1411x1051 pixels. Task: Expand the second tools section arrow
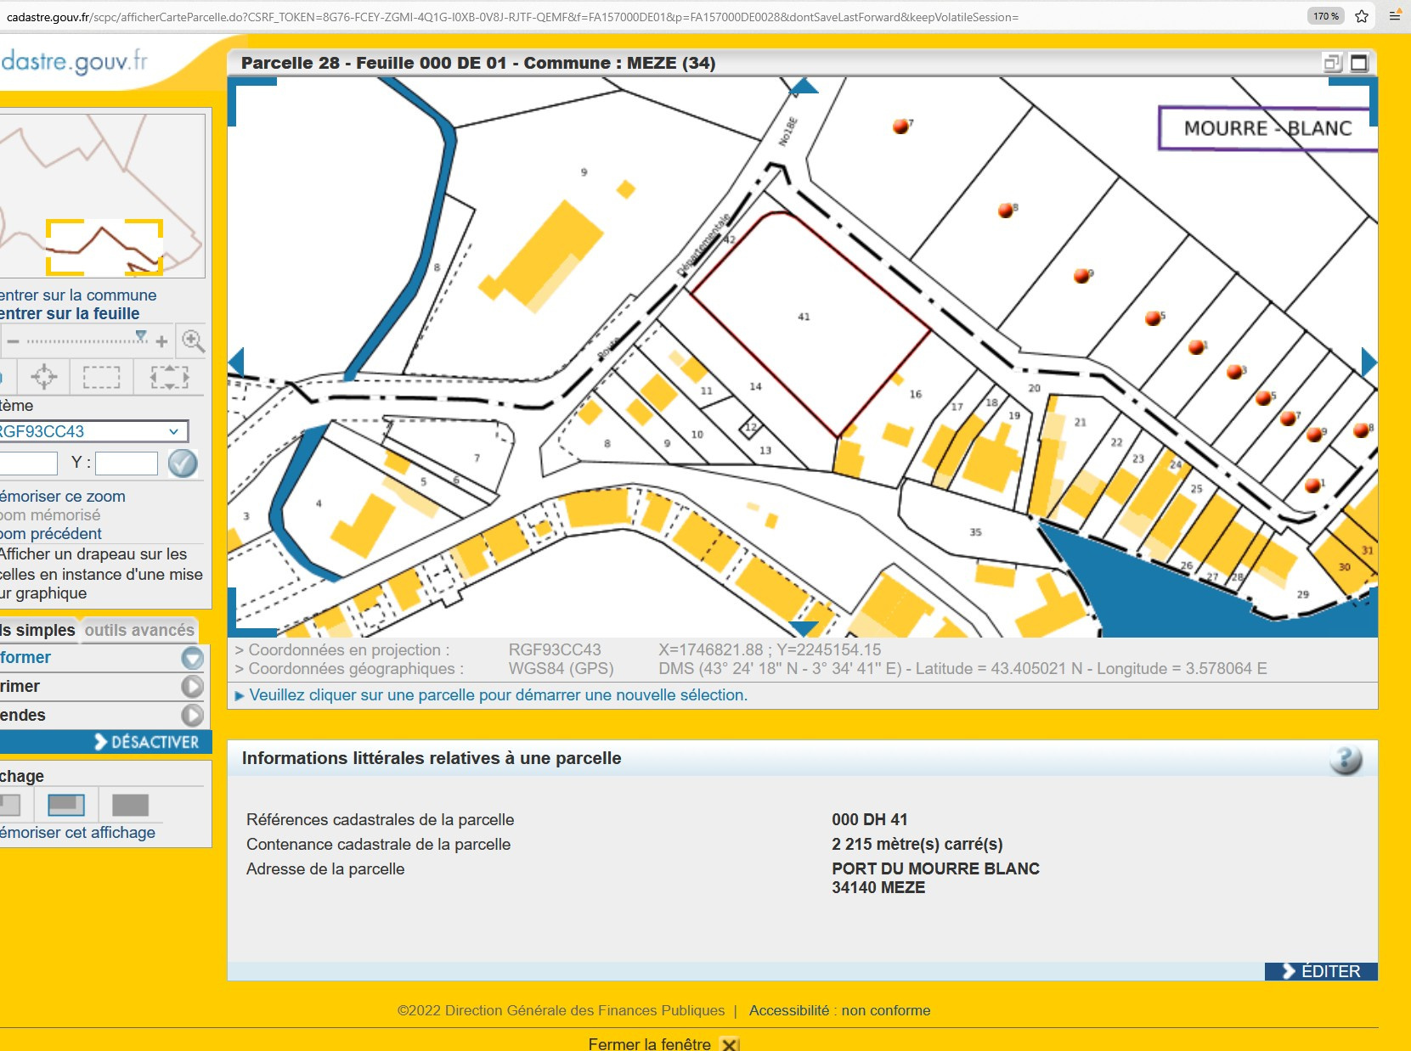pos(193,686)
